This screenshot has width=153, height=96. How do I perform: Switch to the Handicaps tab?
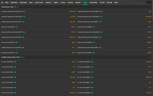coord(14,3)
